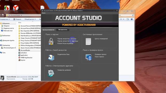Image resolution: width=166 pixels, height=93 pixels.
Task: Open the view options dropdown arrow in Explorer
Action: pos(123,19)
